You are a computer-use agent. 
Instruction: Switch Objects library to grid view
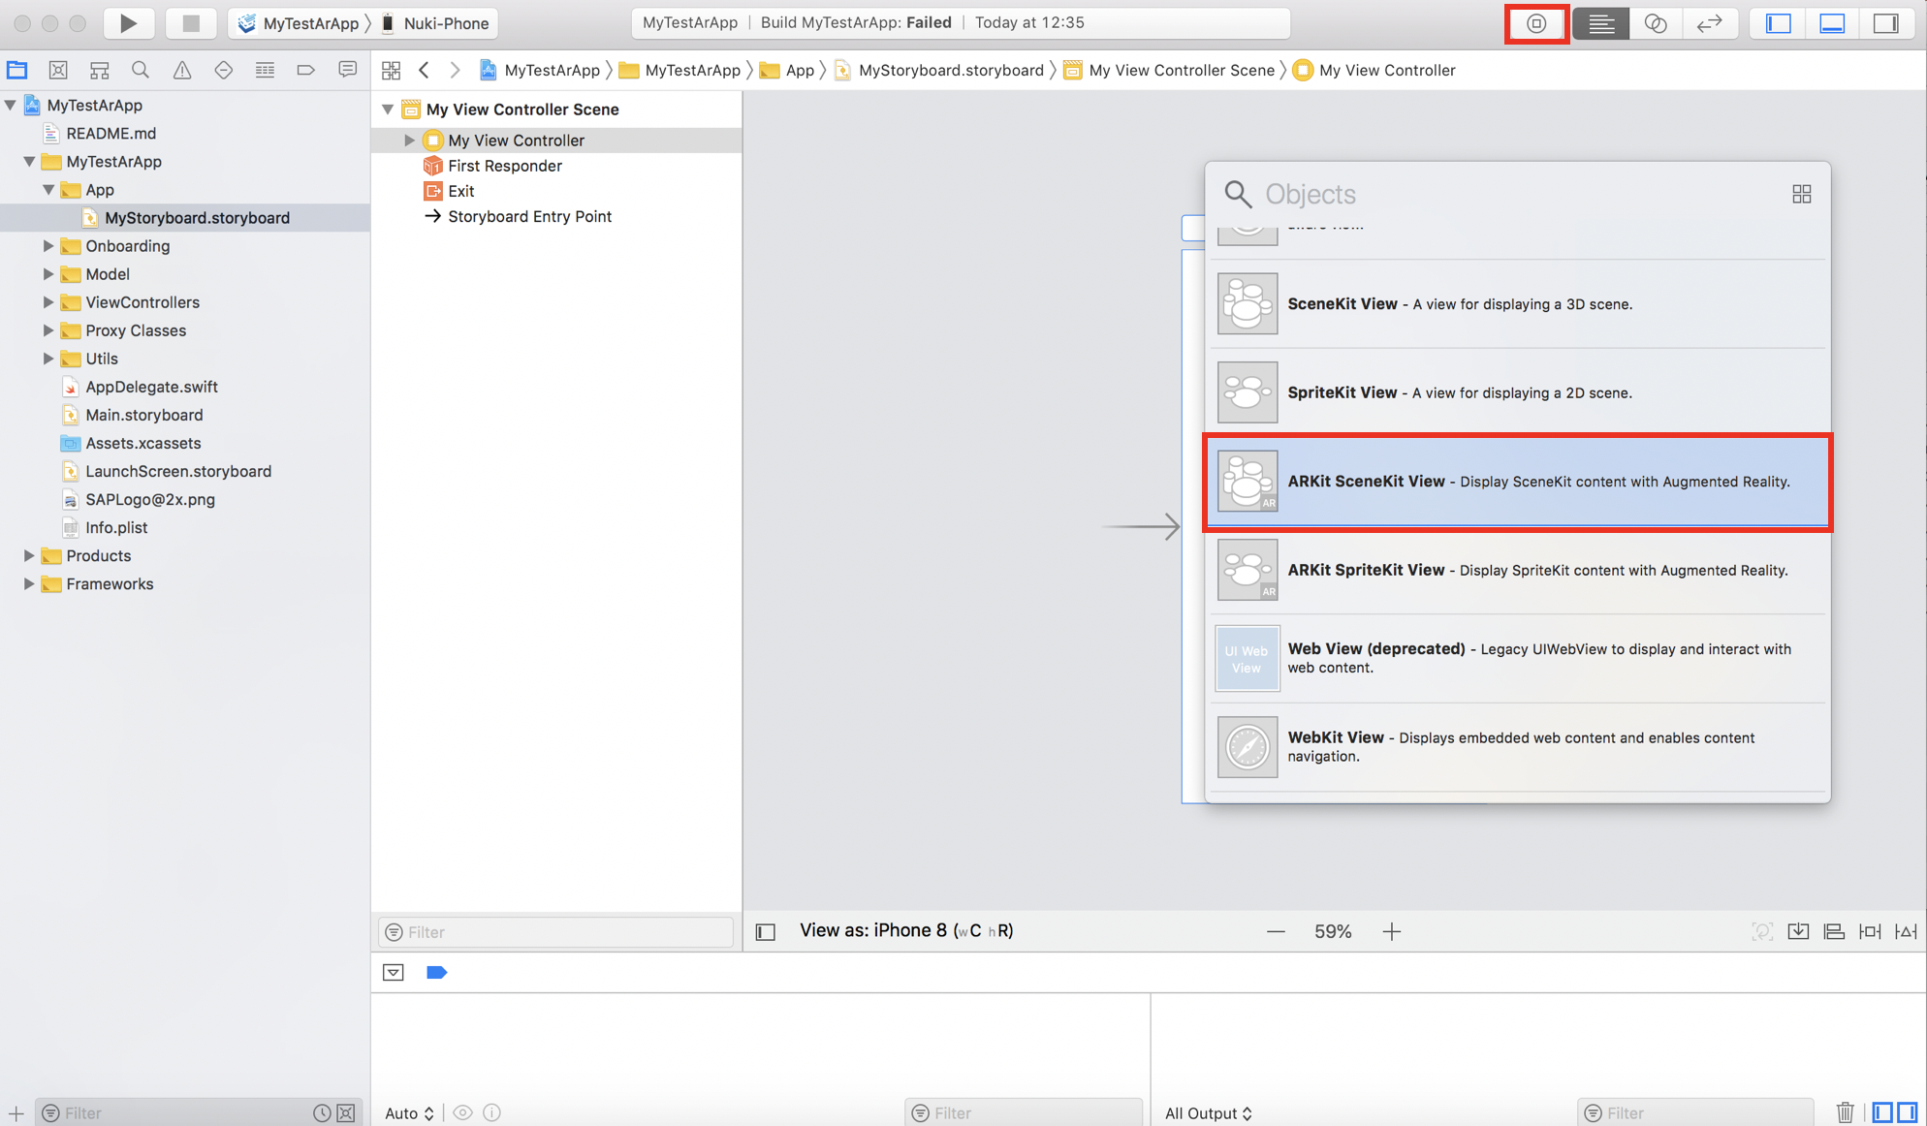tap(1801, 194)
